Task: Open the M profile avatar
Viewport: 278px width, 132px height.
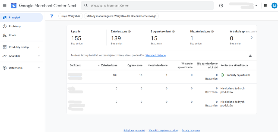Action: pos(274,6)
